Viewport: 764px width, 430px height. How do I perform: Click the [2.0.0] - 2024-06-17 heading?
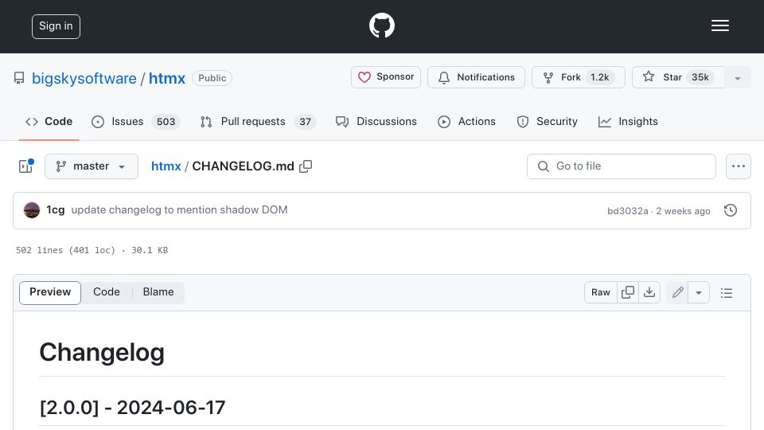pos(132,408)
